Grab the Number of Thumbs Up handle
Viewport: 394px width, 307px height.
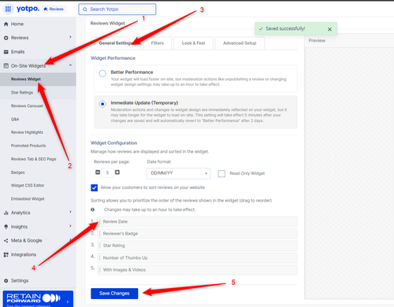pos(99,257)
